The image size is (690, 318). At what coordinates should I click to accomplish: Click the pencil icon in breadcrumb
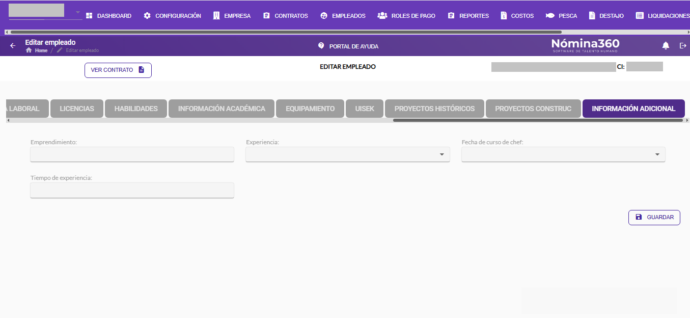click(60, 50)
